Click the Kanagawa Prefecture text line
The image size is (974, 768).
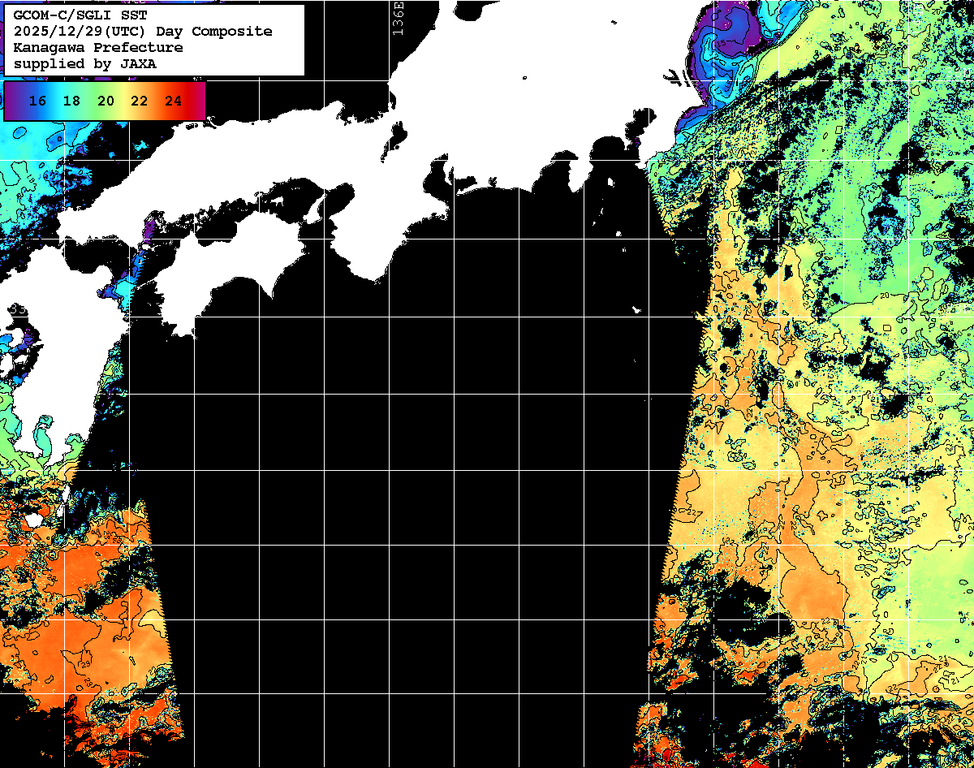point(97,47)
